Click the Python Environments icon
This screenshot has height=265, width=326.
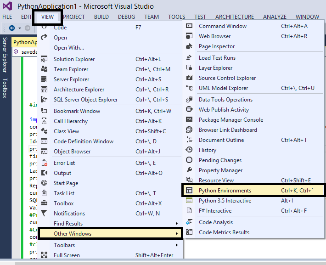(x=189, y=190)
